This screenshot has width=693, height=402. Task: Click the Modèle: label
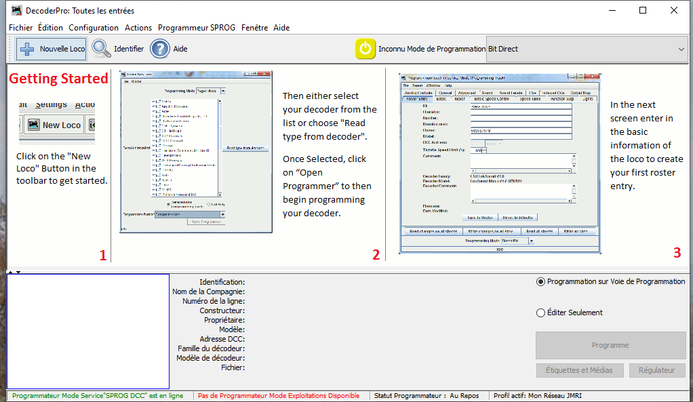coord(232,329)
